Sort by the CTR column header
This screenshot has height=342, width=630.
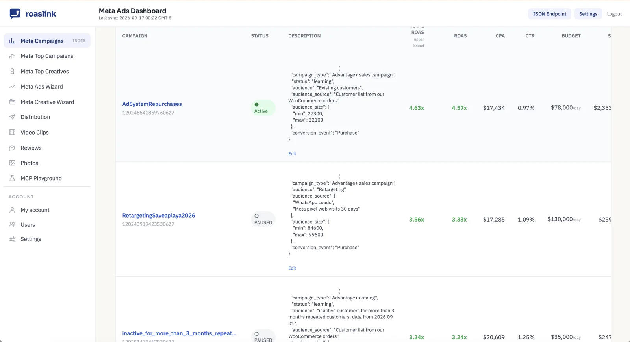point(530,36)
